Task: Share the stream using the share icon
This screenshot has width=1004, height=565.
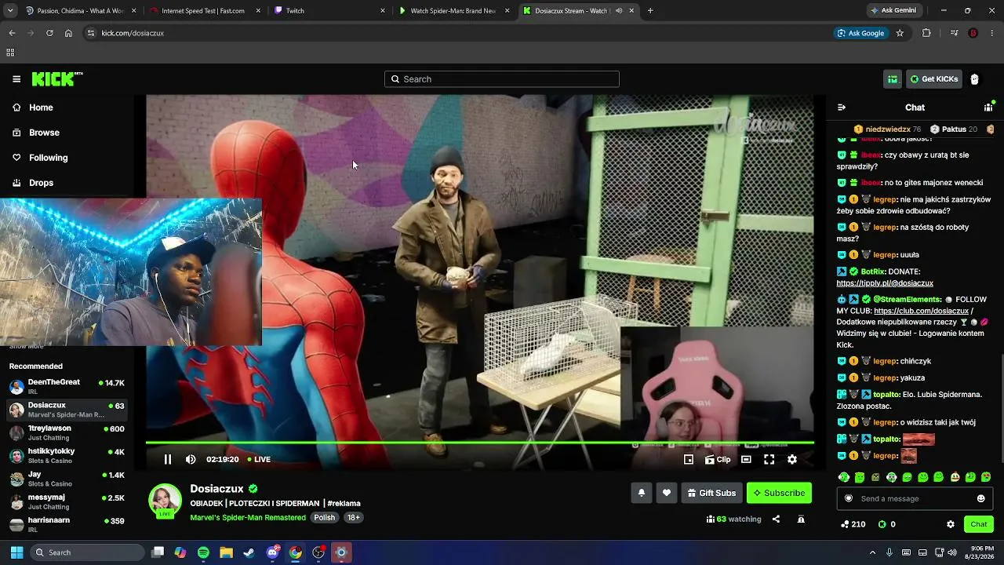Action: click(x=776, y=519)
